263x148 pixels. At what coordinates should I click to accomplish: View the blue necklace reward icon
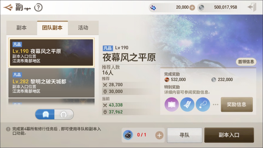point(203,105)
